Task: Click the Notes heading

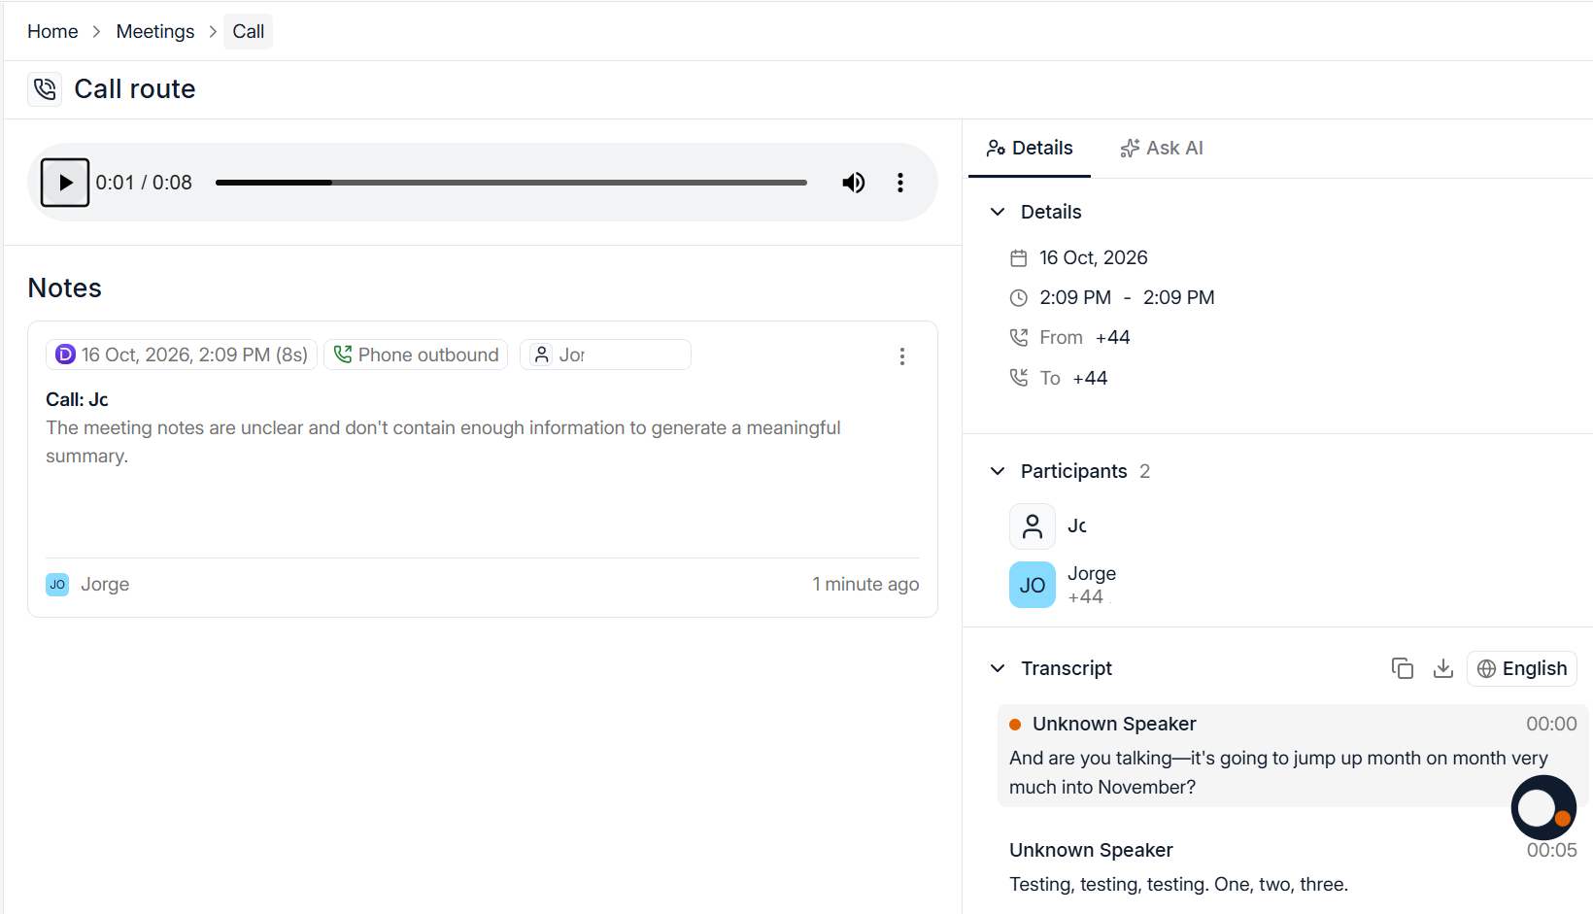Action: [x=65, y=288]
